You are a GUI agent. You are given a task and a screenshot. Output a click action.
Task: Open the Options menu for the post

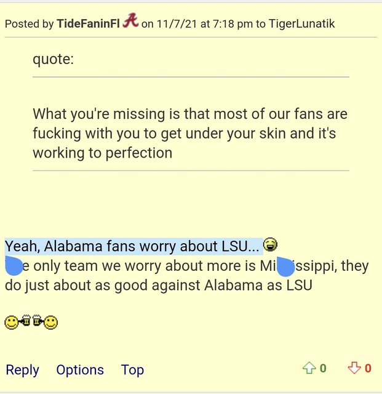coord(80,370)
